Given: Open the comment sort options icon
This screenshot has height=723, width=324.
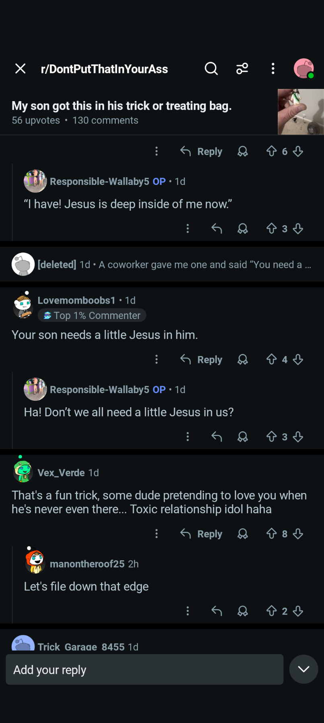Looking at the screenshot, I should point(242,69).
